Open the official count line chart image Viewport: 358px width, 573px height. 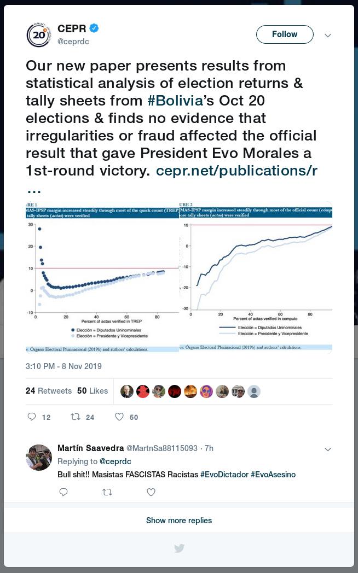click(256, 277)
